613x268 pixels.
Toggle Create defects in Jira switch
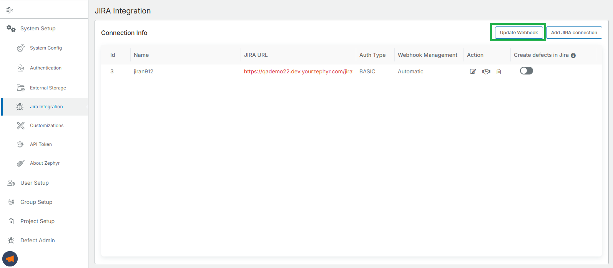(526, 71)
